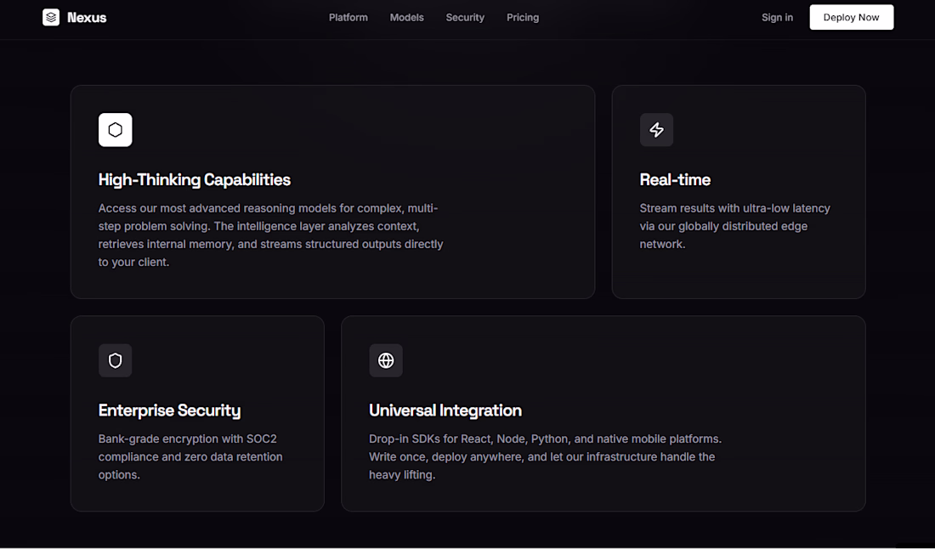Image resolution: width=935 pixels, height=549 pixels.
Task: Click the Nexus brand name in the header
Action: (87, 18)
